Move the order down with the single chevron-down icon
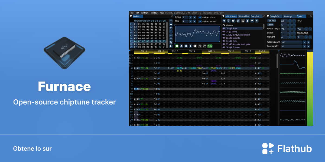Viewport: 325px width, 162px height. click(x=171, y=35)
